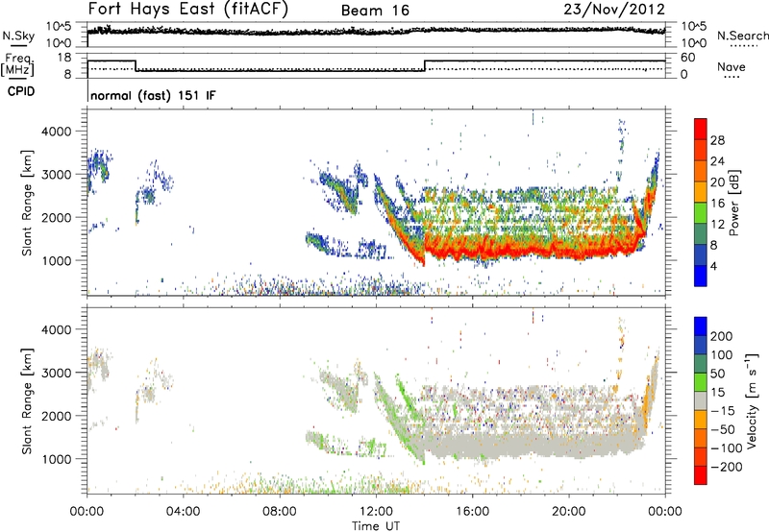The height and width of the screenshot is (532, 769).
Task: Pick the gray segment of Velocity color bar
Action: (701, 401)
